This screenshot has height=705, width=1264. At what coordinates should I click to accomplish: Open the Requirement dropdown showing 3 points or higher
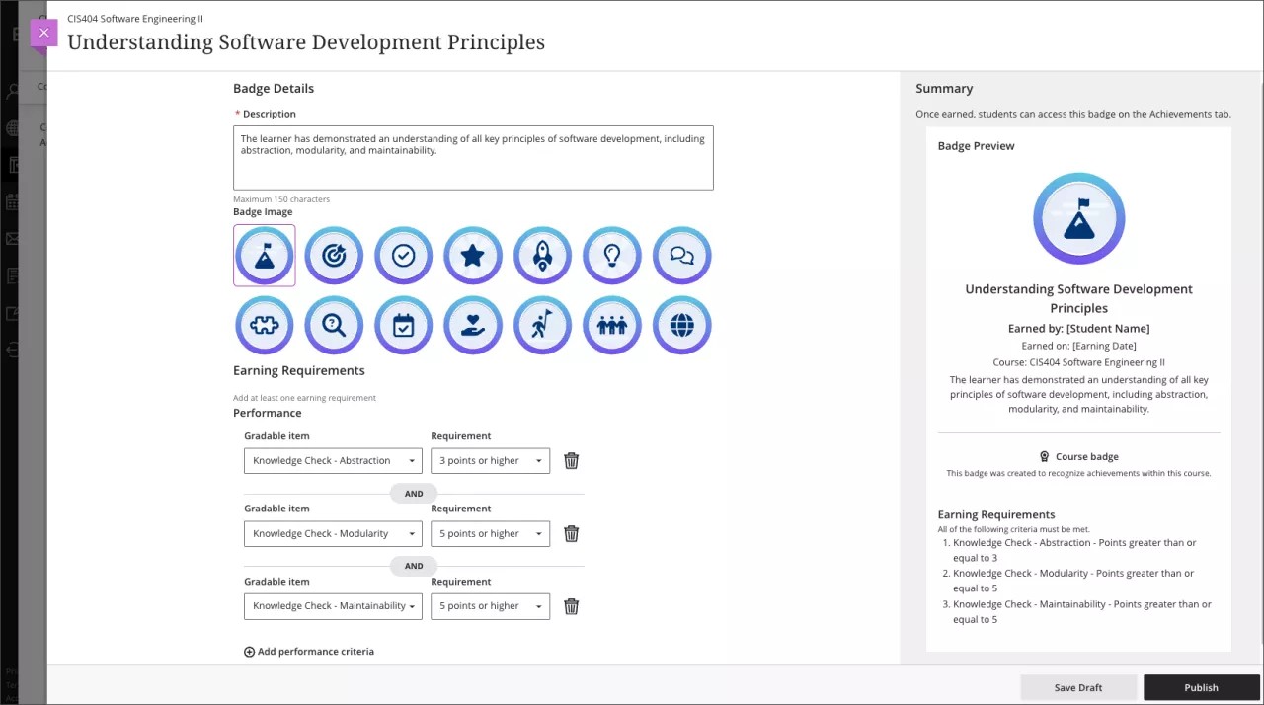[490, 460]
